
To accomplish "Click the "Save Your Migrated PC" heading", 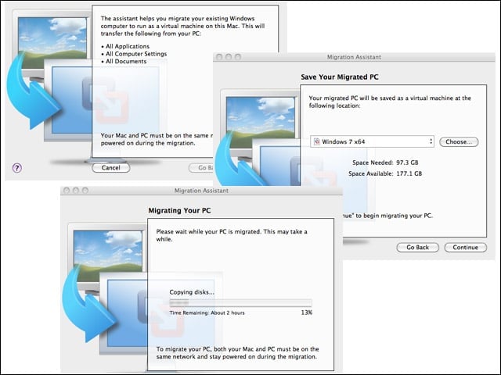I will tap(340, 77).
